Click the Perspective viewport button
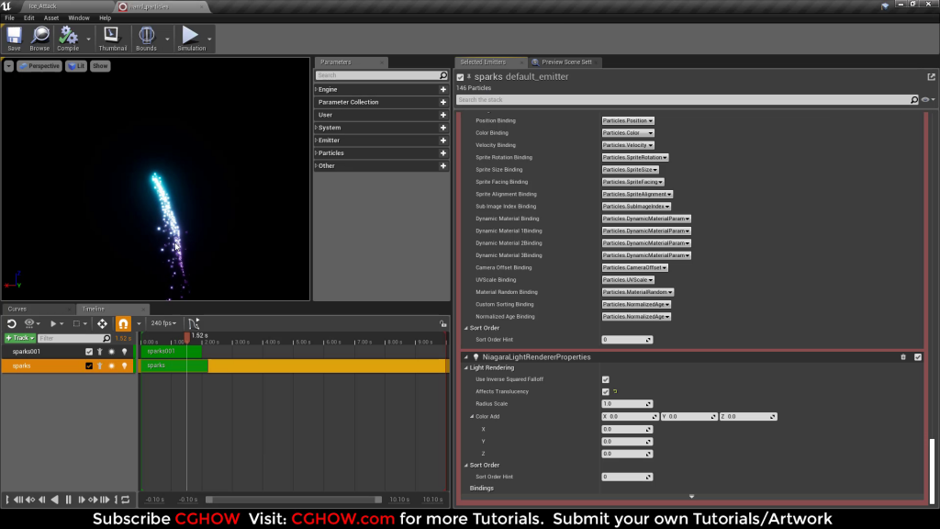The height and width of the screenshot is (529, 940). point(39,66)
